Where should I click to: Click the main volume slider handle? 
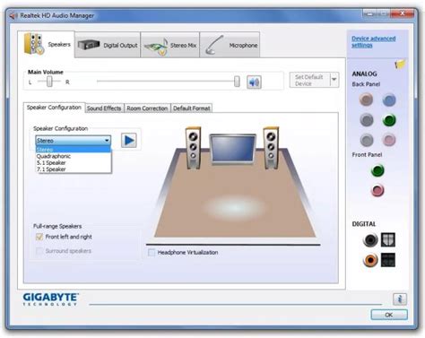237,82
